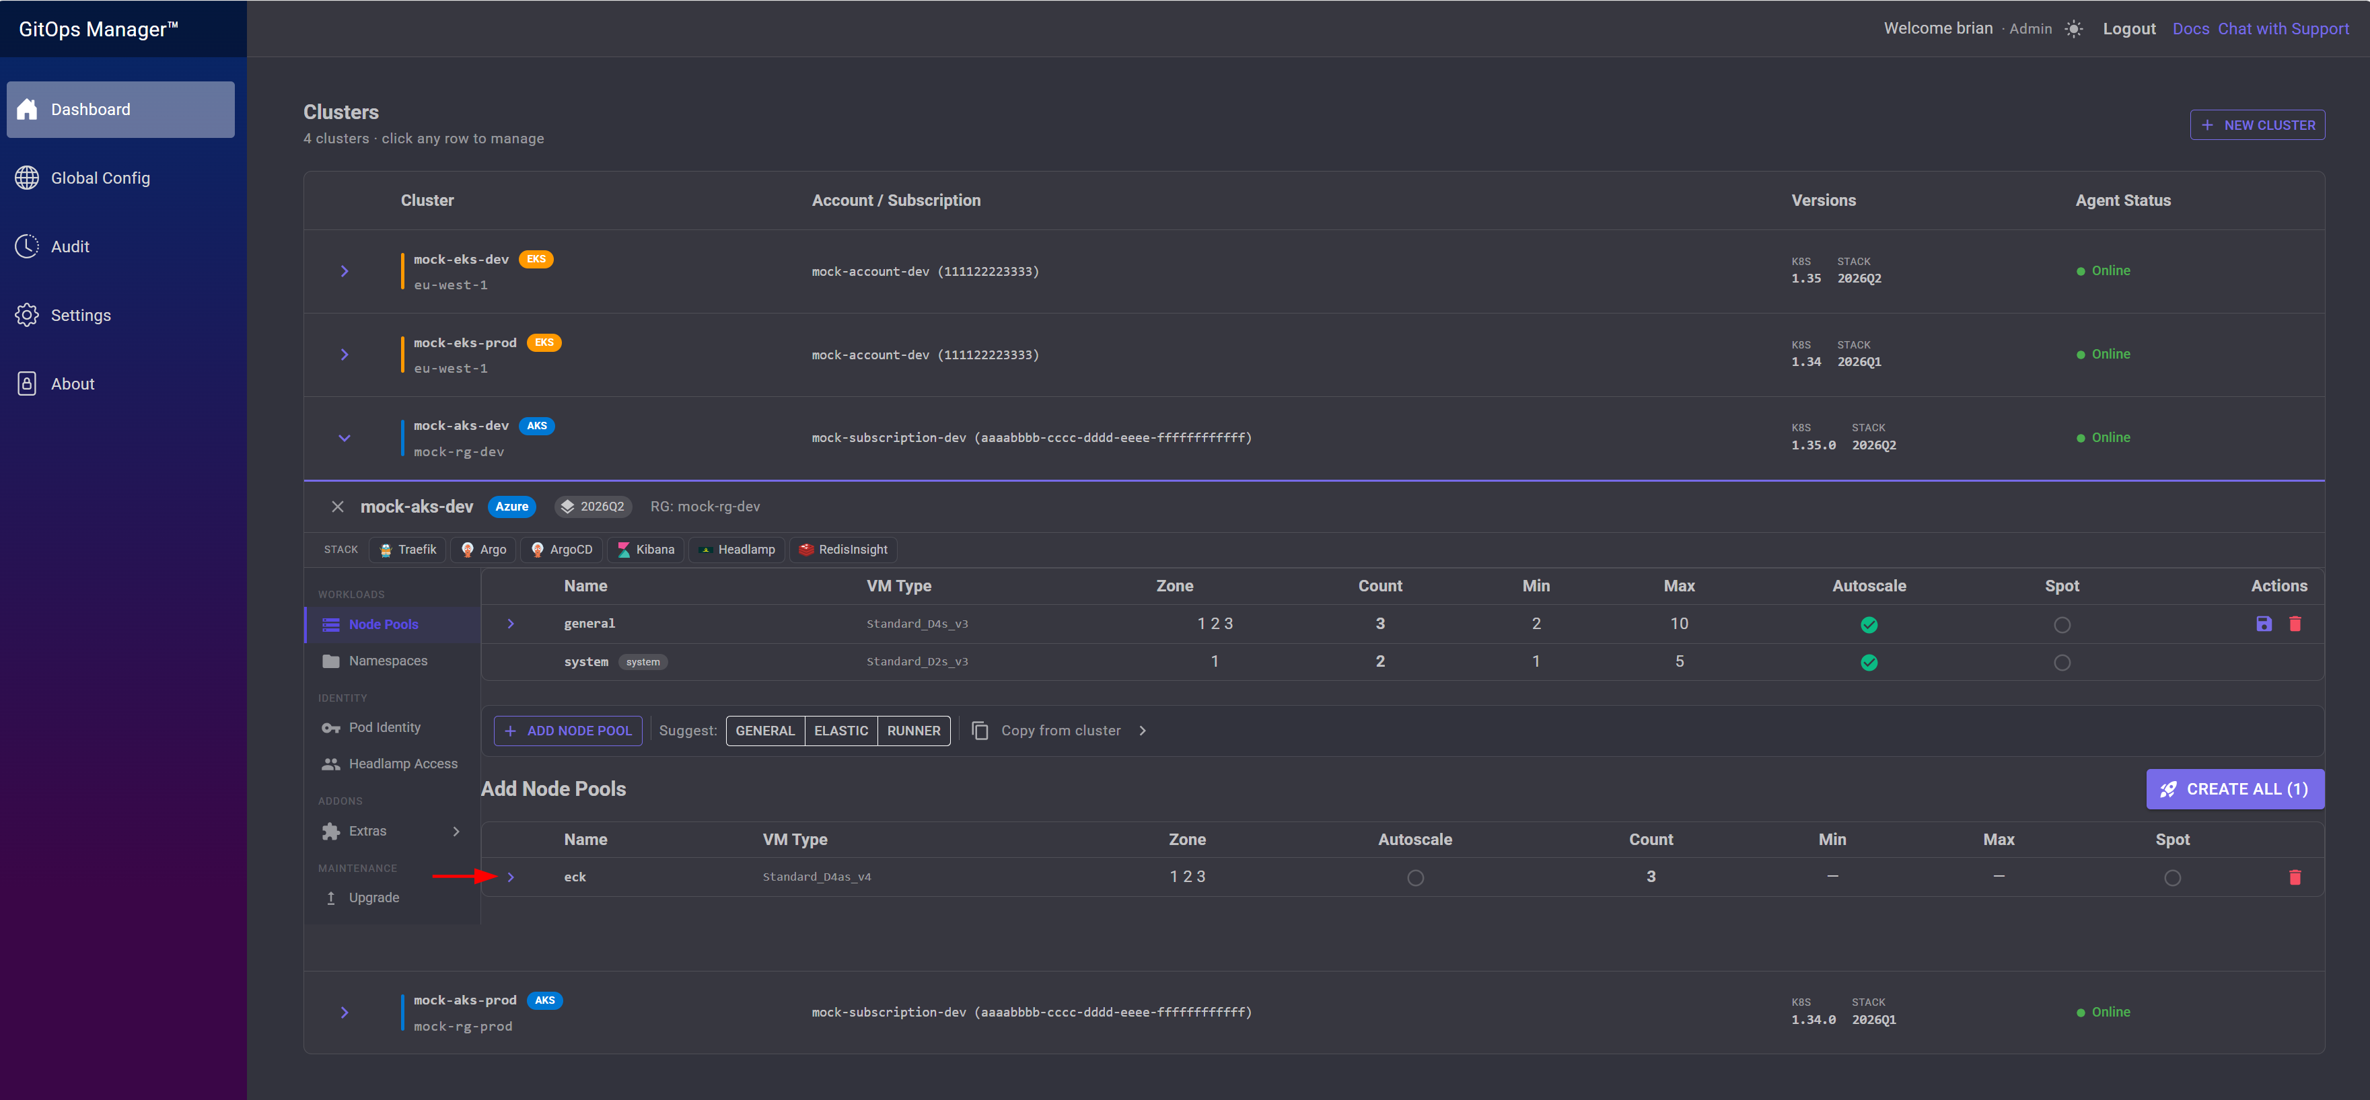Open the Audit page
The height and width of the screenshot is (1100, 2370).
120,246
